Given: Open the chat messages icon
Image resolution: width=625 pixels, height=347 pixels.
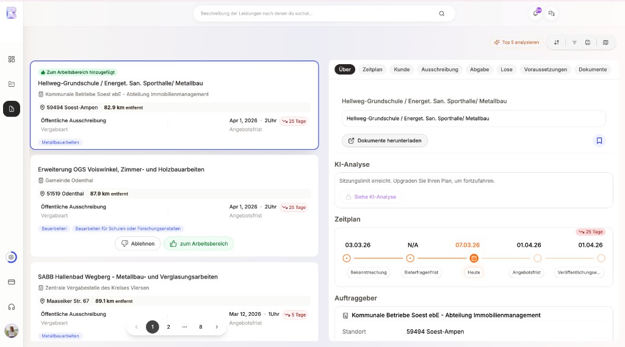Looking at the screenshot, I should (552, 13).
